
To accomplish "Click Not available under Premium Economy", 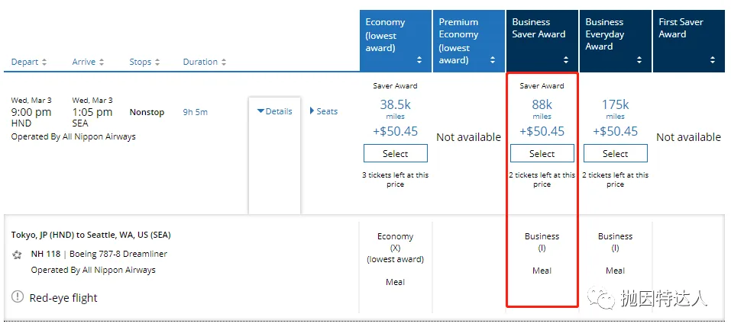I will point(468,137).
